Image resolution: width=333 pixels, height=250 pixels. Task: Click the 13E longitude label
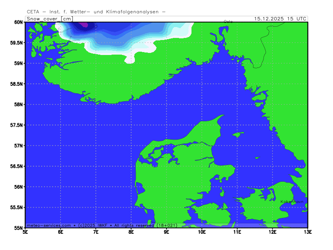(307, 232)
